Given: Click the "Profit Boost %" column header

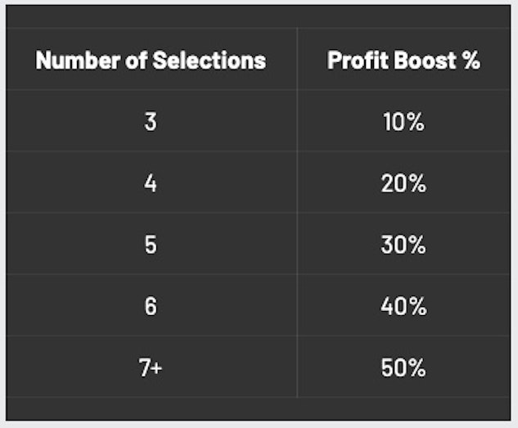Looking at the screenshot, I should [403, 61].
